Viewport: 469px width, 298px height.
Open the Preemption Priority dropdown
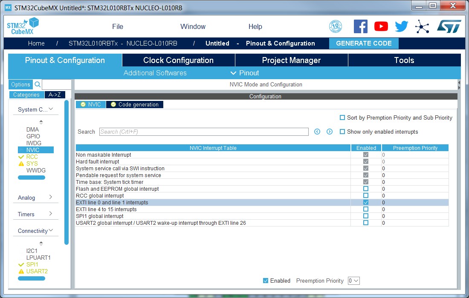tap(353, 281)
